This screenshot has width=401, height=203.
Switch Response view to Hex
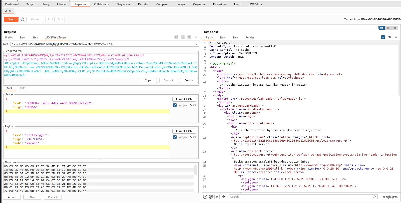[x=236, y=37]
